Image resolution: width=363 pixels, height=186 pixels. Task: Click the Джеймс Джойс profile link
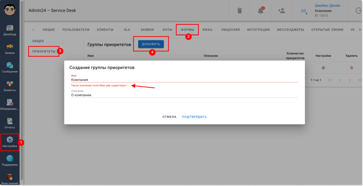click(x=328, y=6)
